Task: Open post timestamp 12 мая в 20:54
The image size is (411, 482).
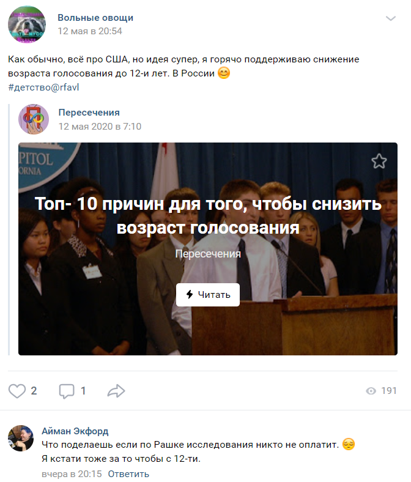Action: click(90, 31)
